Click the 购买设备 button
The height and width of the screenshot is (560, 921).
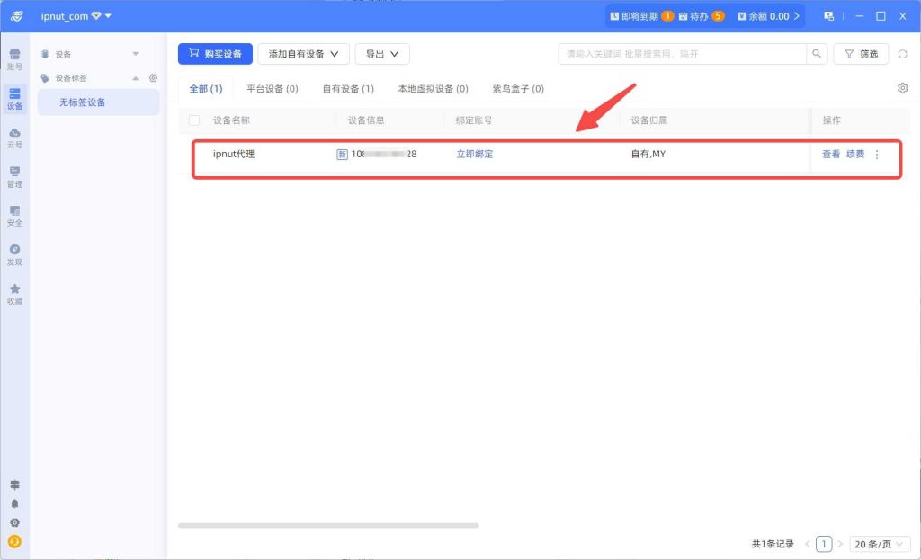coord(215,54)
